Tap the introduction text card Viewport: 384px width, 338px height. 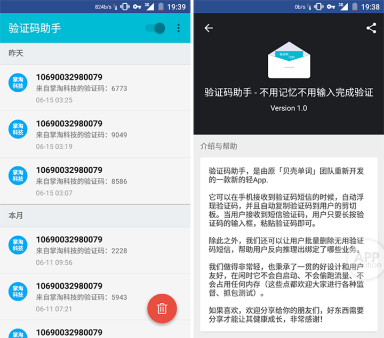pyautogui.click(x=289, y=244)
